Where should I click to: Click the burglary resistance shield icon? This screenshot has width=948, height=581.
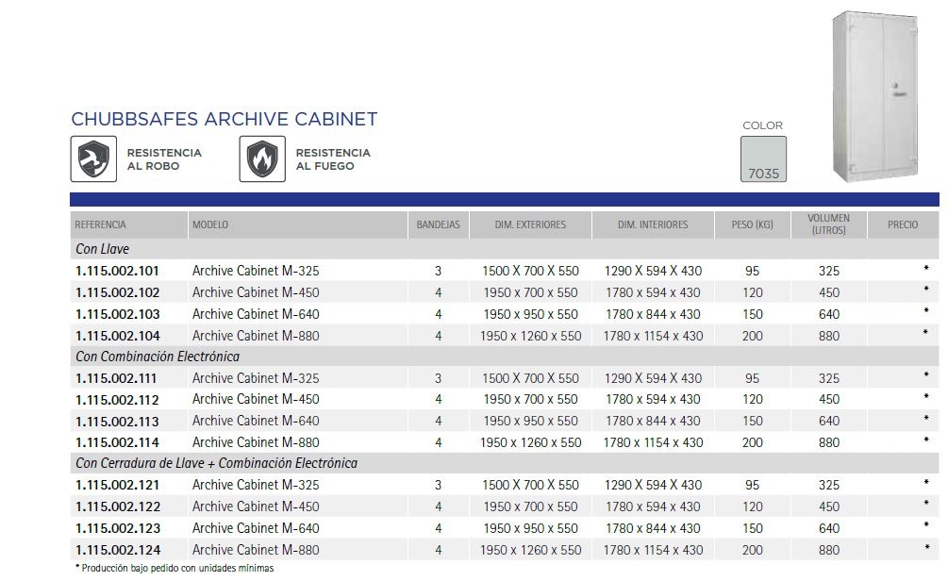[x=94, y=158]
